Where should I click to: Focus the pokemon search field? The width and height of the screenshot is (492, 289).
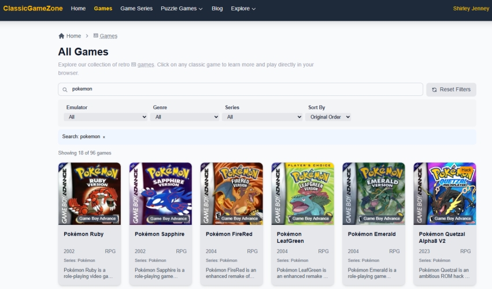pyautogui.click(x=241, y=90)
